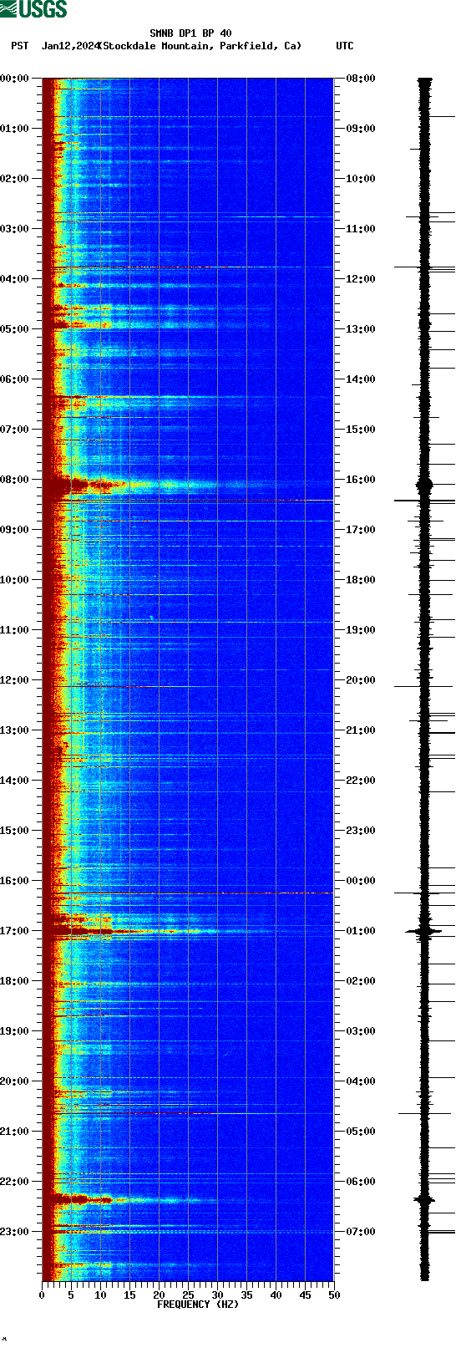The width and height of the screenshot is (461, 1348).
Task: Click the 08:00 PST time label on left
Action: [x=15, y=480]
